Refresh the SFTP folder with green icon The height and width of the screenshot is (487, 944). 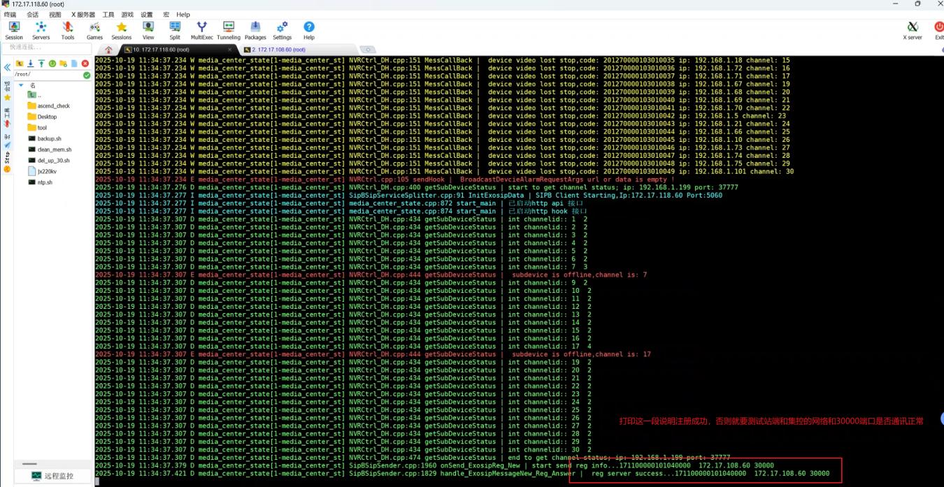[52, 64]
